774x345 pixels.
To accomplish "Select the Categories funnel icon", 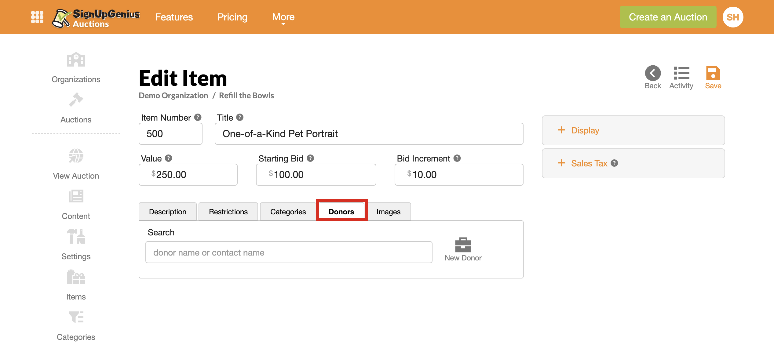I will (75, 318).
